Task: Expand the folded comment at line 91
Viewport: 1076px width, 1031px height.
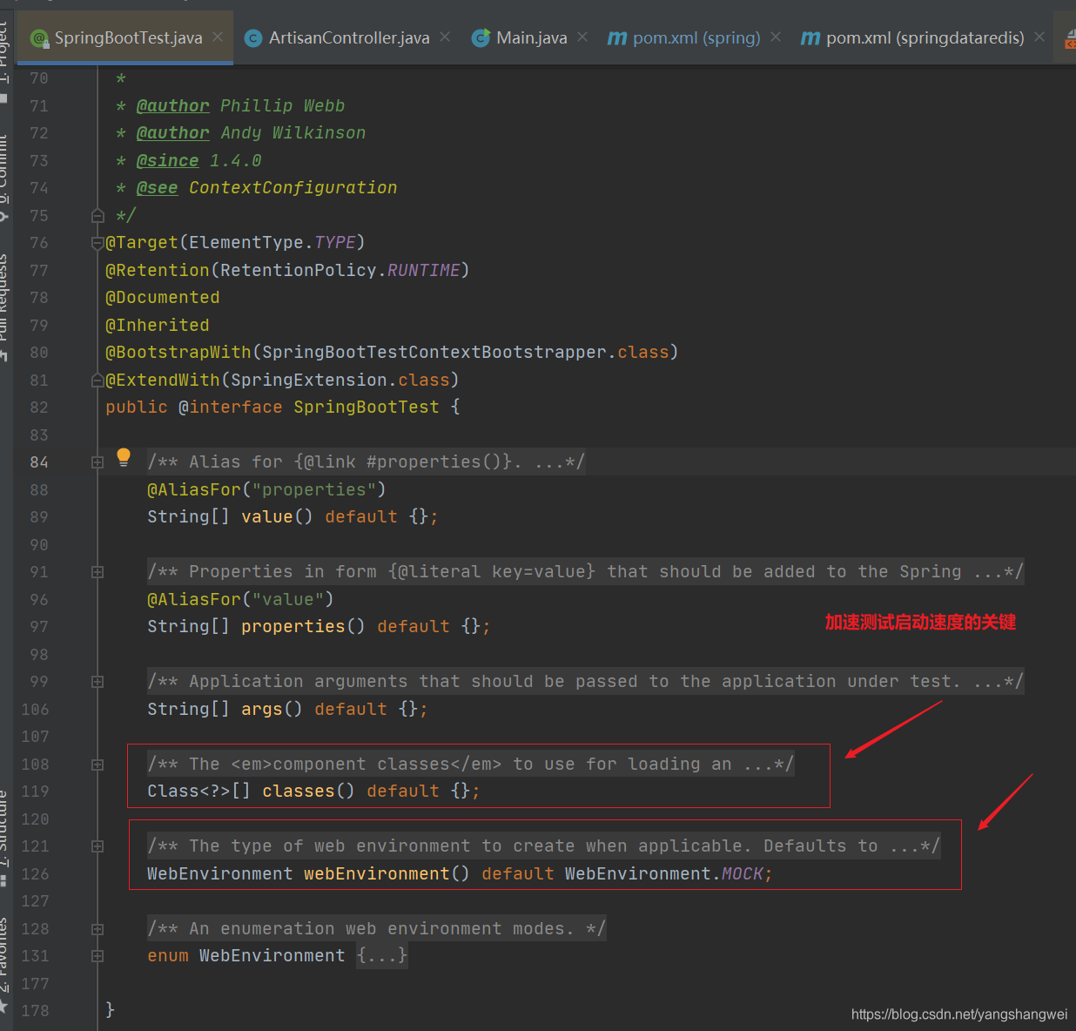Action: [98, 572]
